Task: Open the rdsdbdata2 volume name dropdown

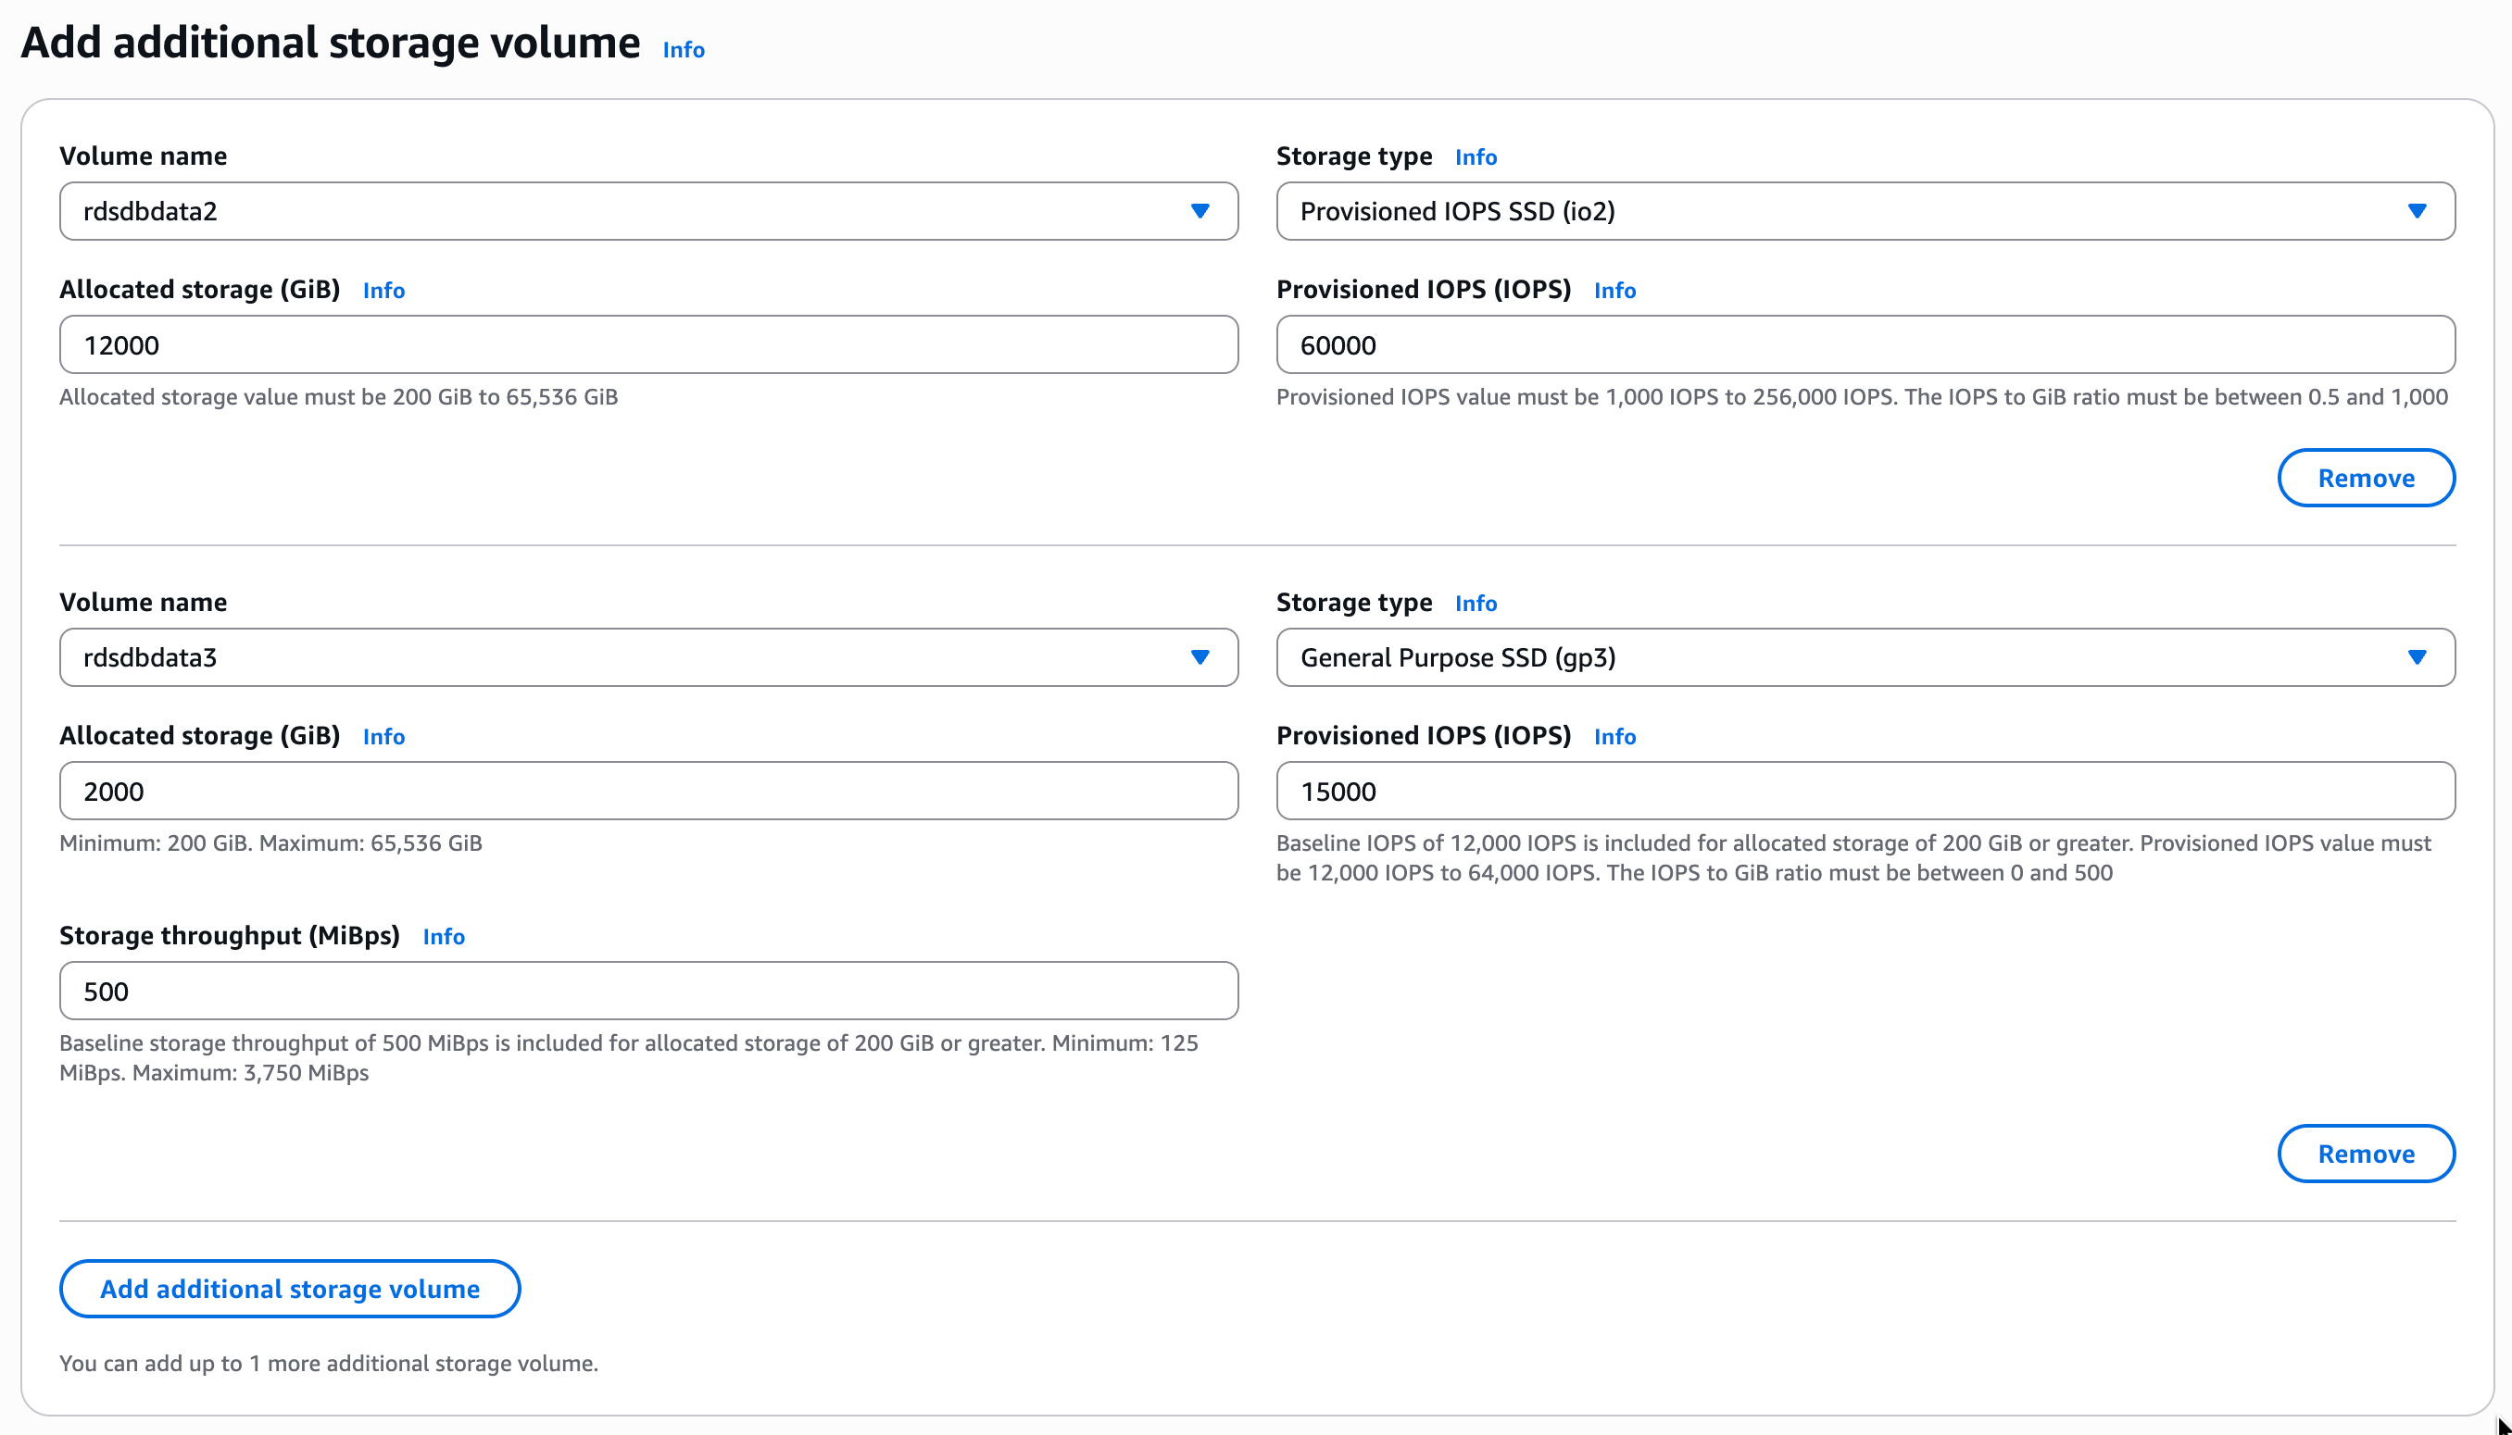Action: point(647,211)
